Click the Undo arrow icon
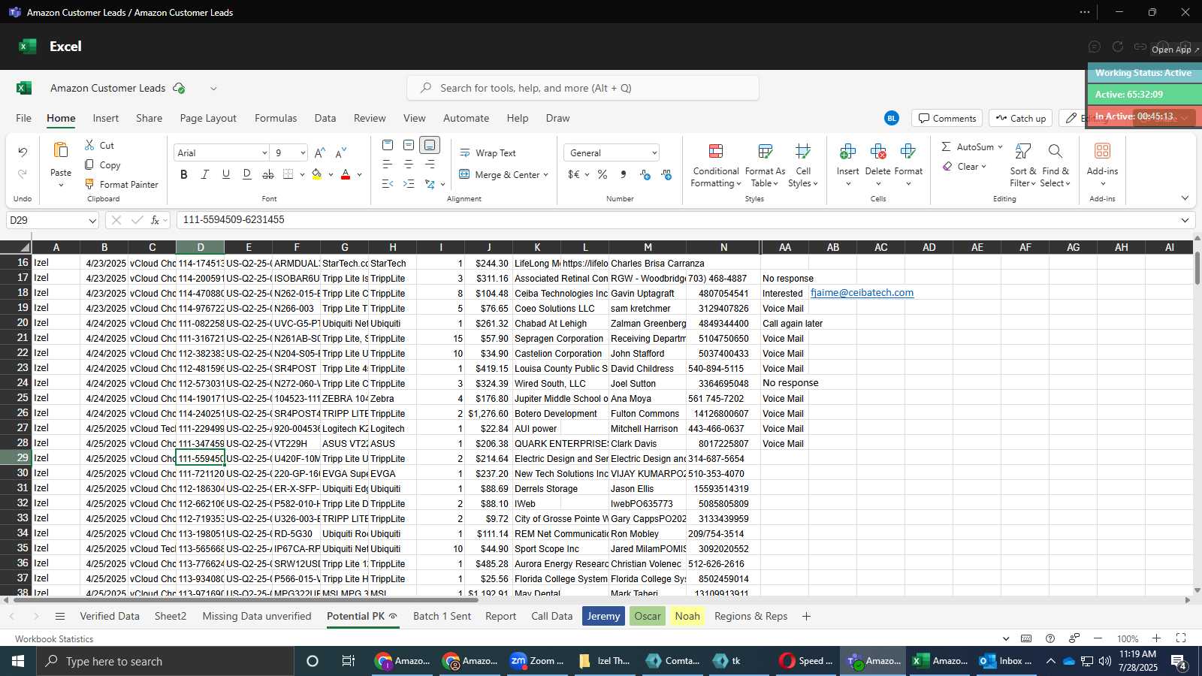This screenshot has height=676, width=1202. click(23, 152)
